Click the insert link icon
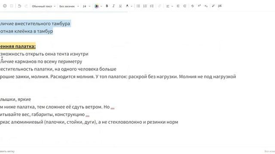The height and width of the screenshot is (154, 275). pyautogui.click(x=159, y=6)
